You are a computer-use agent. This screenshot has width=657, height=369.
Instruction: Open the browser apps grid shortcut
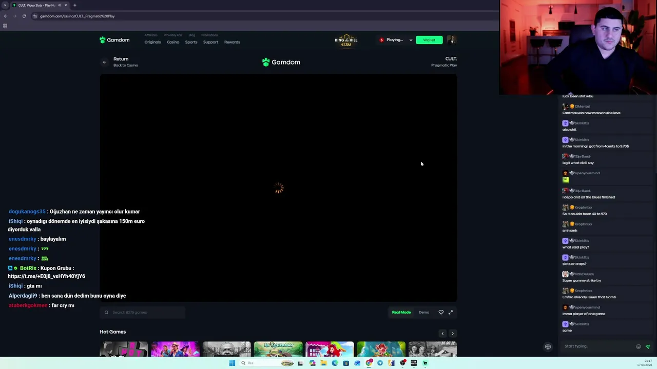click(x=5, y=26)
